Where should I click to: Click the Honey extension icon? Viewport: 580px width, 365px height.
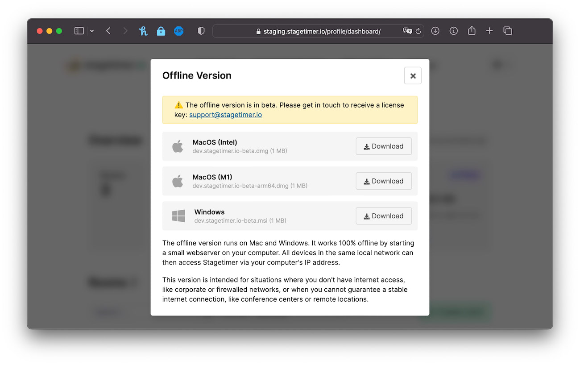point(143,31)
